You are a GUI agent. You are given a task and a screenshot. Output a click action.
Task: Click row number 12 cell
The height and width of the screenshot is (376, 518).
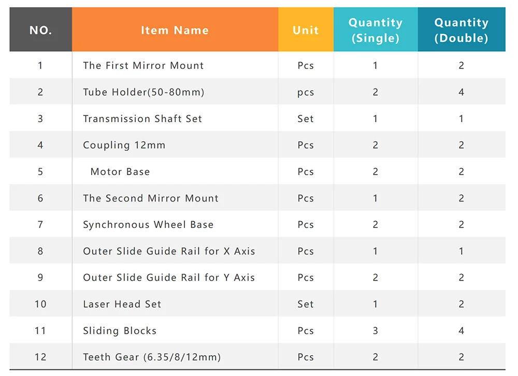point(40,357)
